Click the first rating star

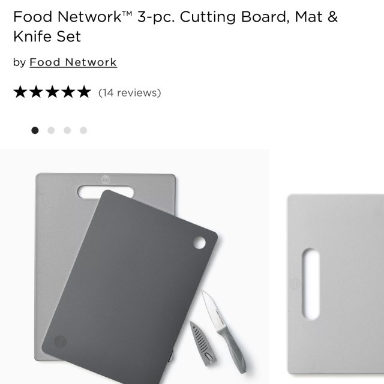[20, 92]
